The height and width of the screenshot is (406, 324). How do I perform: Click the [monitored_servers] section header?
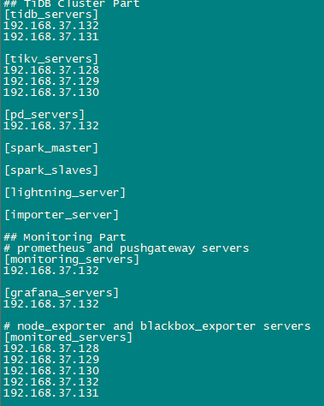[68, 337]
